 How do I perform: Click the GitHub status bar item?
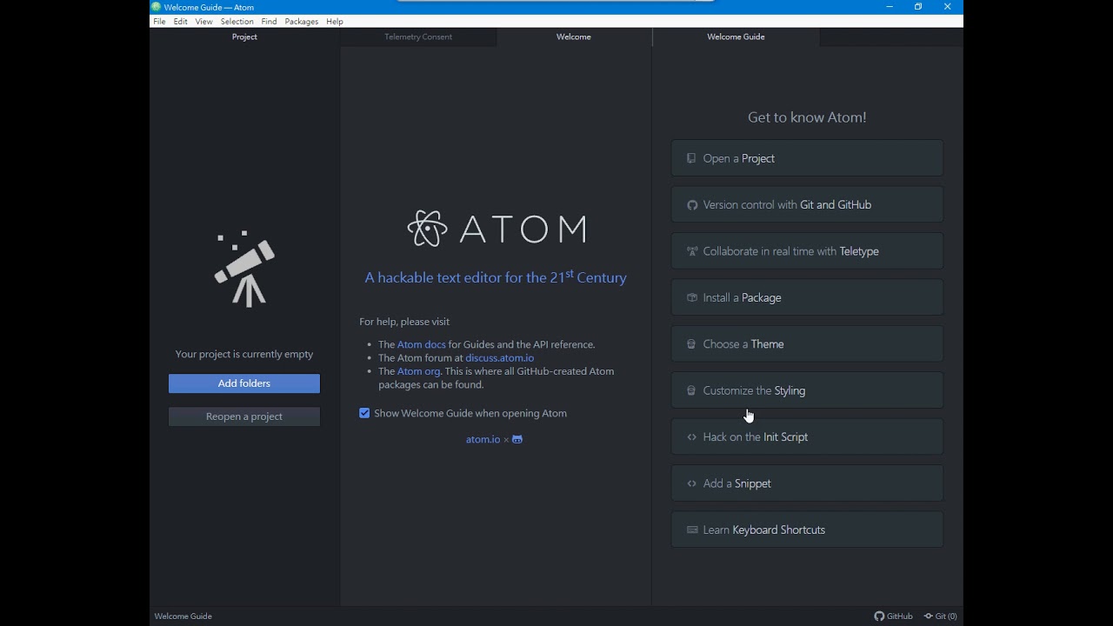(x=894, y=616)
